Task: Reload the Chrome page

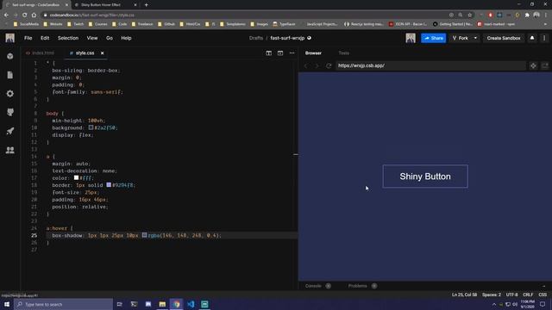Action: click(x=25, y=15)
